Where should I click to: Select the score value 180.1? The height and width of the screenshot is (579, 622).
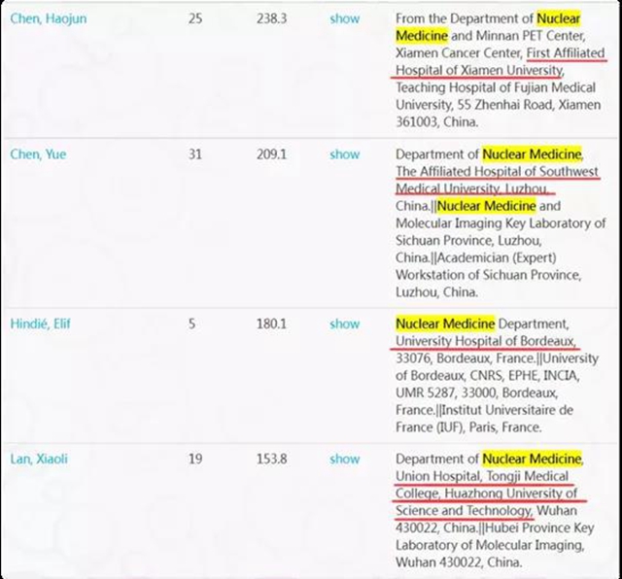tap(271, 324)
